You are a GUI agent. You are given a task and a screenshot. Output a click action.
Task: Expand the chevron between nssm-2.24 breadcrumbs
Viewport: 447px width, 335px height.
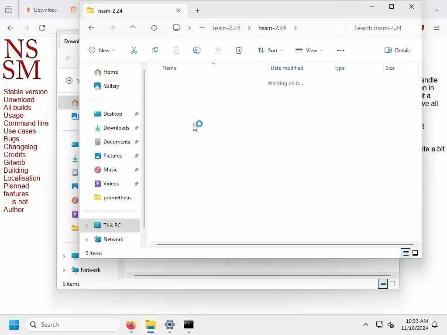249,28
